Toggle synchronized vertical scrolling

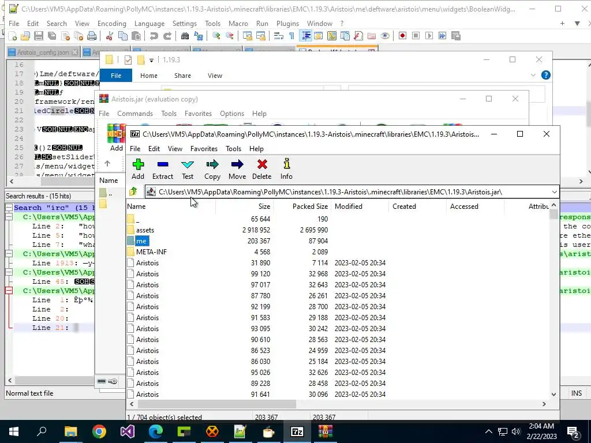pyautogui.click(x=247, y=36)
